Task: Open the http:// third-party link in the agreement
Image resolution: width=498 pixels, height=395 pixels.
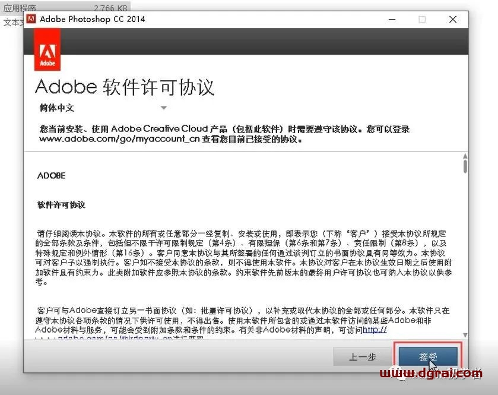Action: 375,330
